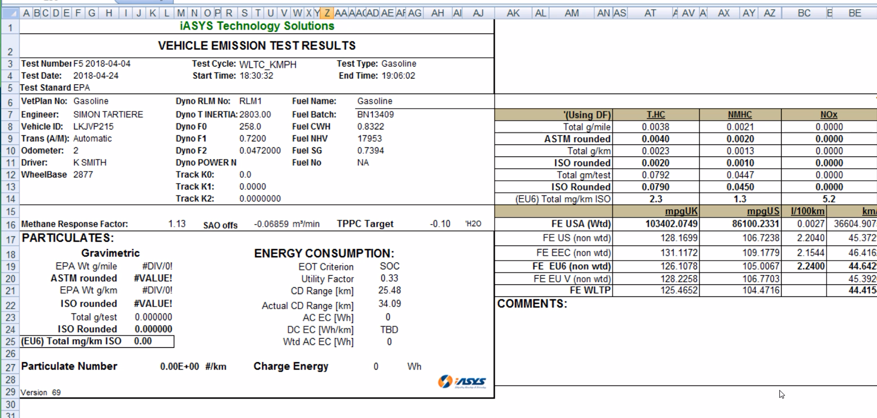Image resolution: width=877 pixels, height=418 pixels.
Task: Click the 'NMHC' column heading
Action: pos(740,115)
